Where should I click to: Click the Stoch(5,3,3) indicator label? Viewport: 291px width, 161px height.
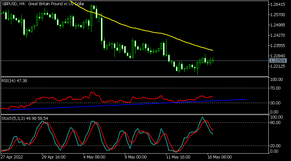click(25, 118)
